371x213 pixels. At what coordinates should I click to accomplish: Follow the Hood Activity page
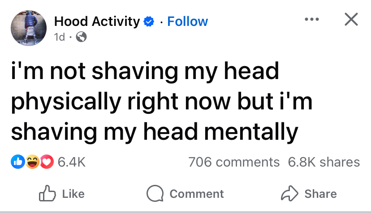coord(187,21)
